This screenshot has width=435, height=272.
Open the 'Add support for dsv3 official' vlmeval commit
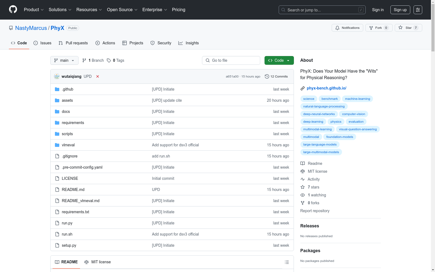(x=175, y=145)
